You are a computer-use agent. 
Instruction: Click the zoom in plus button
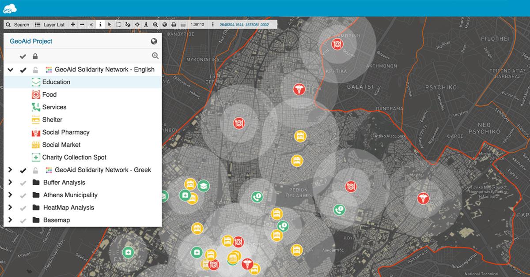[73, 25]
